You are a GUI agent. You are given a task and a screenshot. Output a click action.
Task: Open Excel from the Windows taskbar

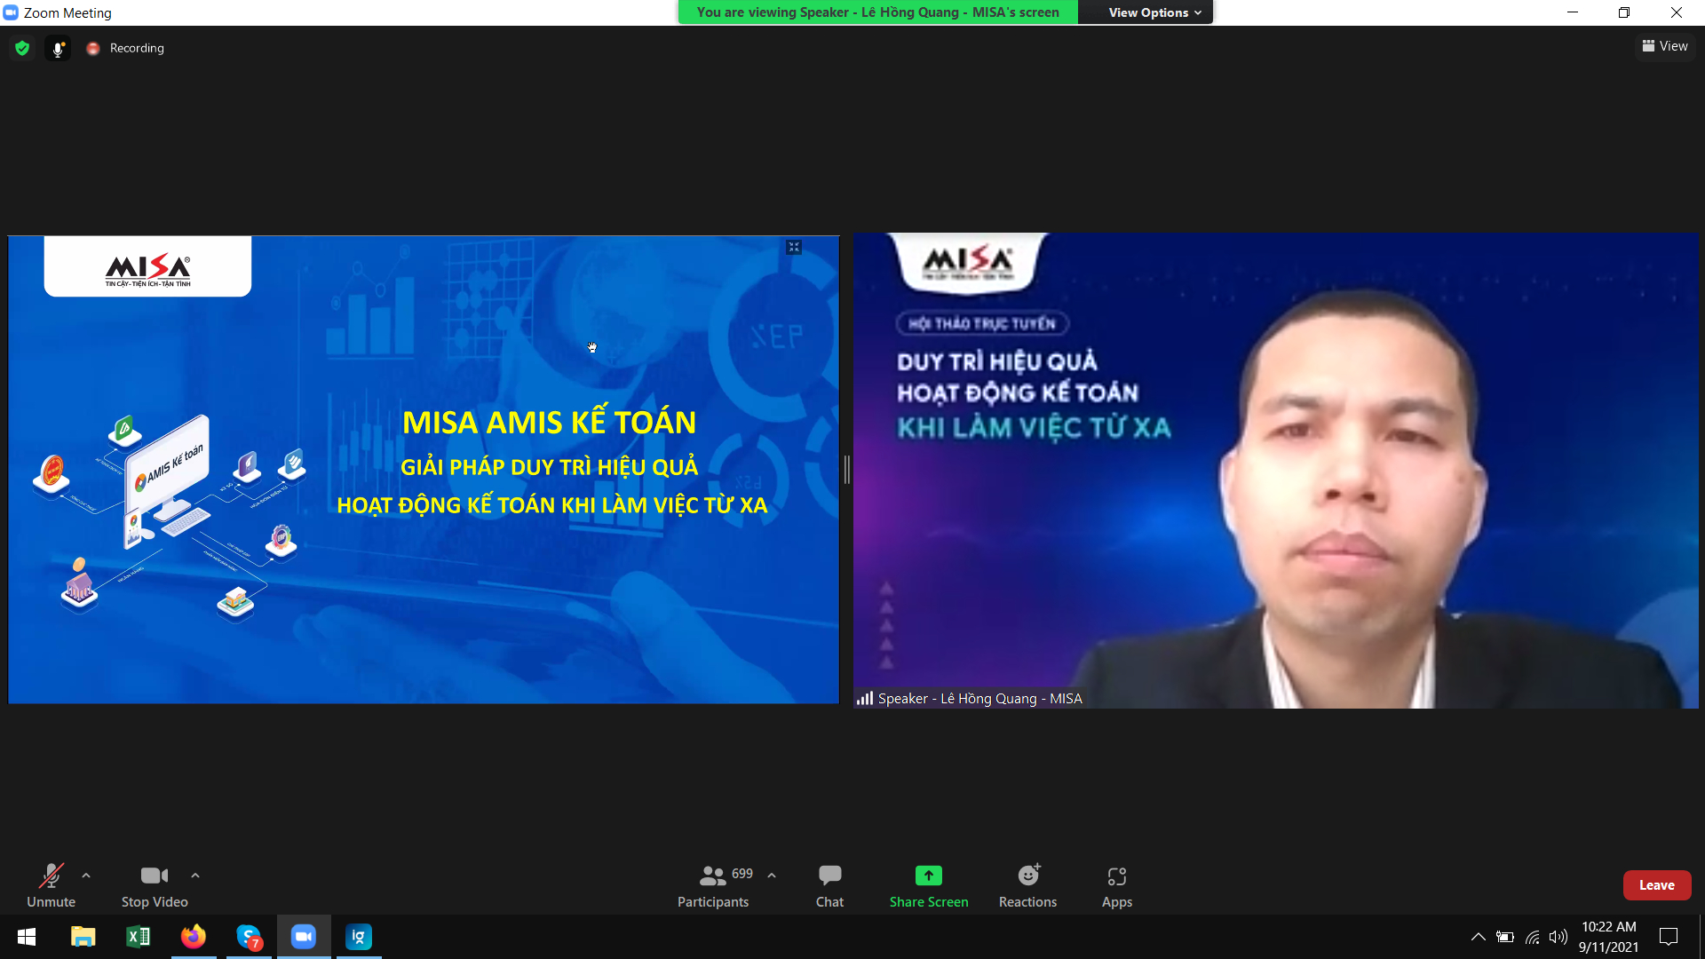click(x=139, y=937)
